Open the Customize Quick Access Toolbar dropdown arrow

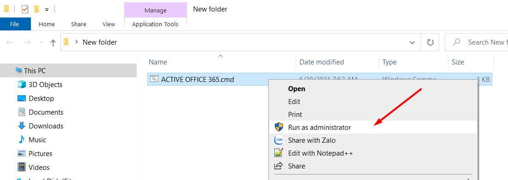pyautogui.click(x=47, y=10)
